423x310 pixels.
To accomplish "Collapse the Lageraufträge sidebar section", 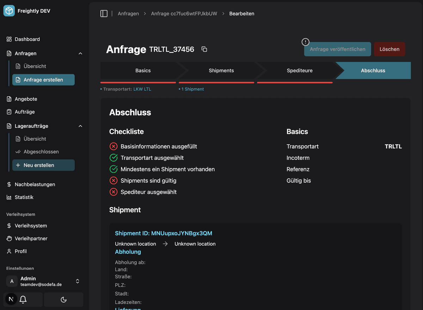I will (x=80, y=126).
